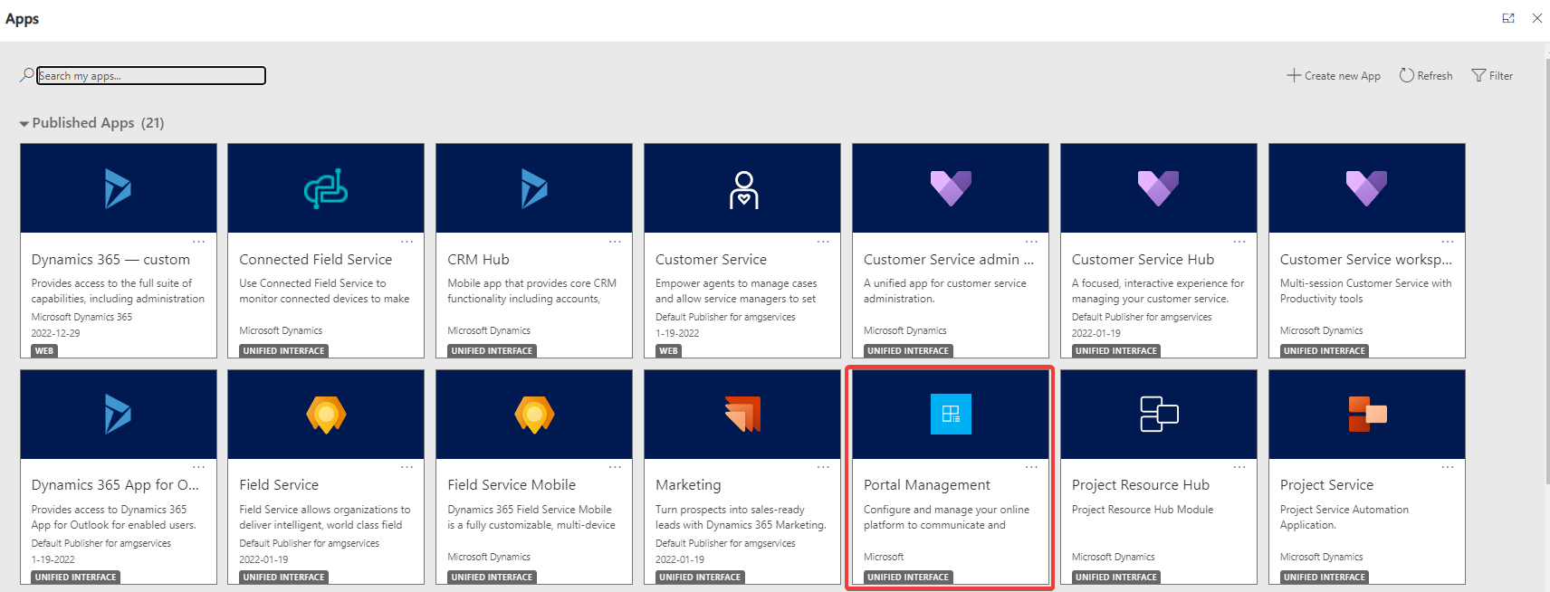This screenshot has height=592, width=1550.
Task: Click UNIFIED INTERFACE badge on Portal Management
Action: pos(908,577)
